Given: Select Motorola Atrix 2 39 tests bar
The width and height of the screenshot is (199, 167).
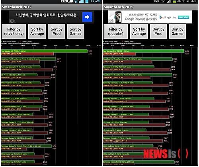Looking at the screenshot, I should (x=18, y=154).
